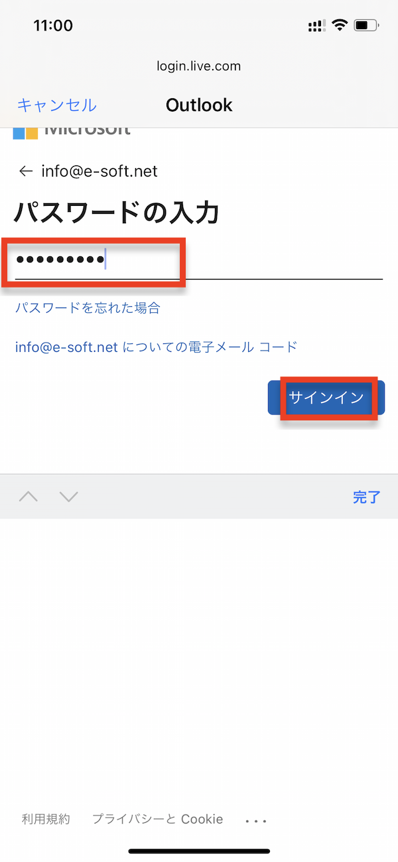Tap the cellular signal bars icon
The width and height of the screenshot is (398, 862).
[x=316, y=26]
